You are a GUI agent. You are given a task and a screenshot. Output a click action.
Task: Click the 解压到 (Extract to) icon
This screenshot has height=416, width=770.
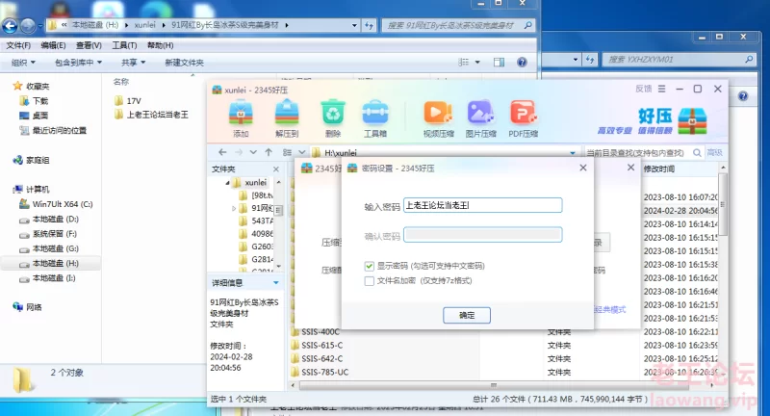pyautogui.click(x=287, y=118)
